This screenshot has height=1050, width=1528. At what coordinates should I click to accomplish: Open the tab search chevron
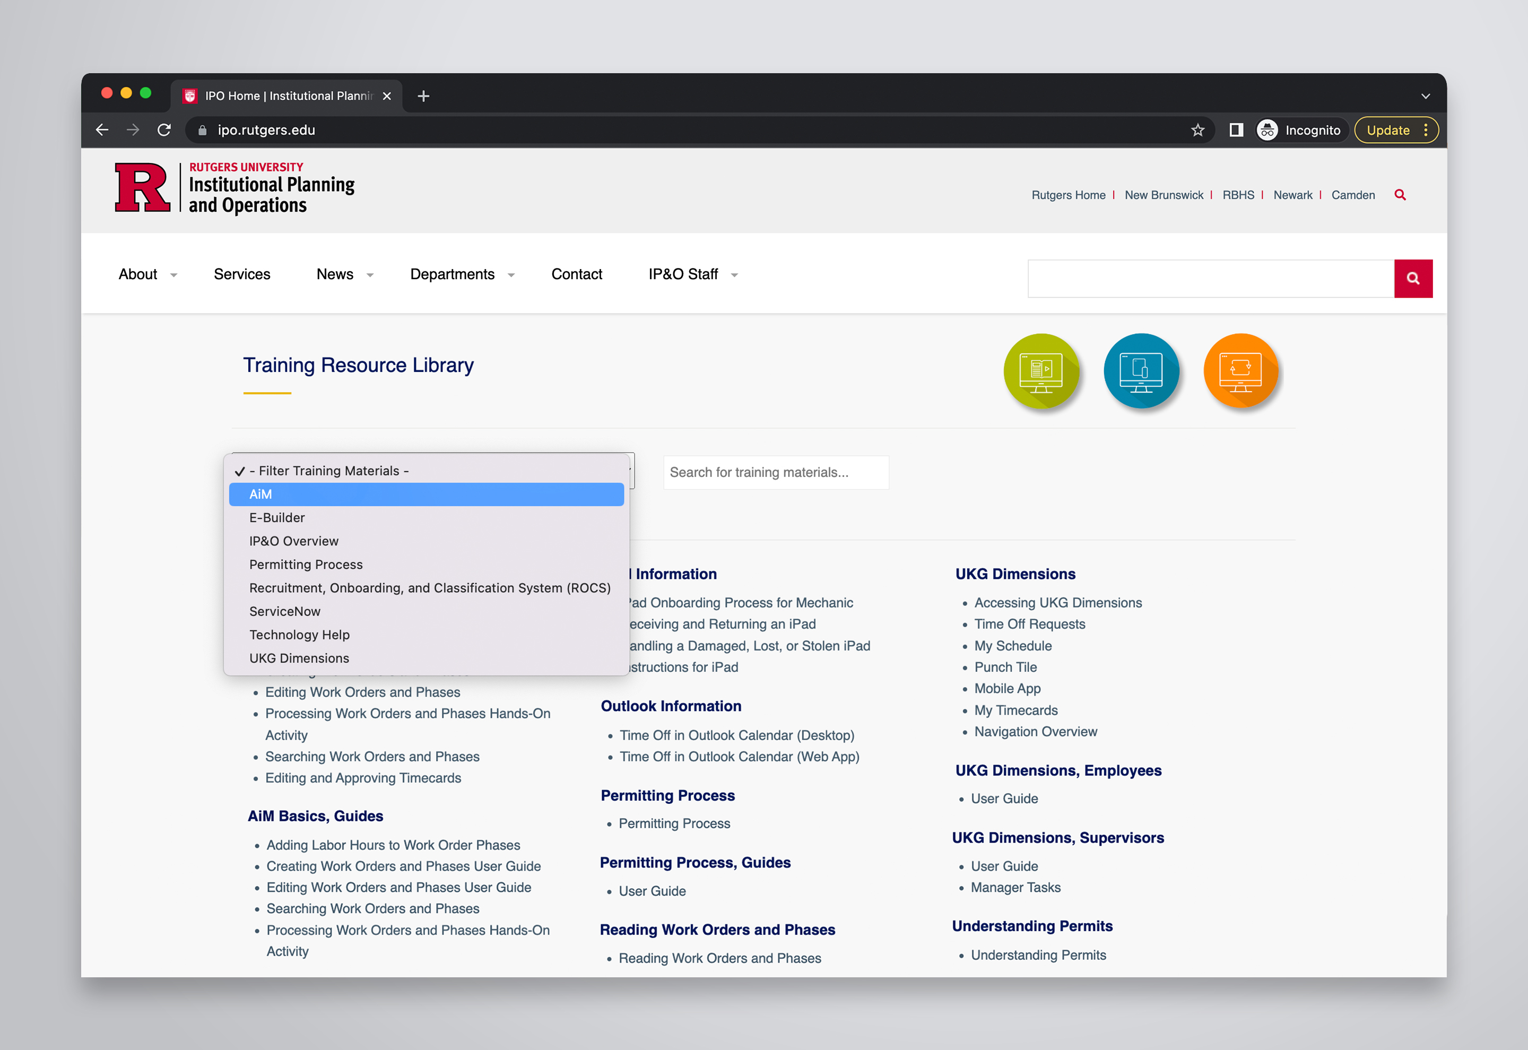point(1426,96)
